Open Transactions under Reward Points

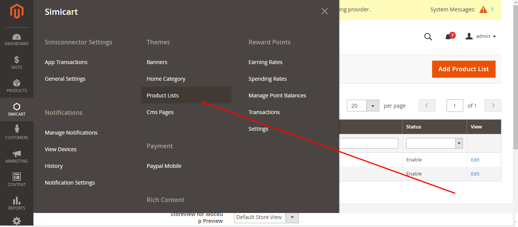click(x=264, y=112)
